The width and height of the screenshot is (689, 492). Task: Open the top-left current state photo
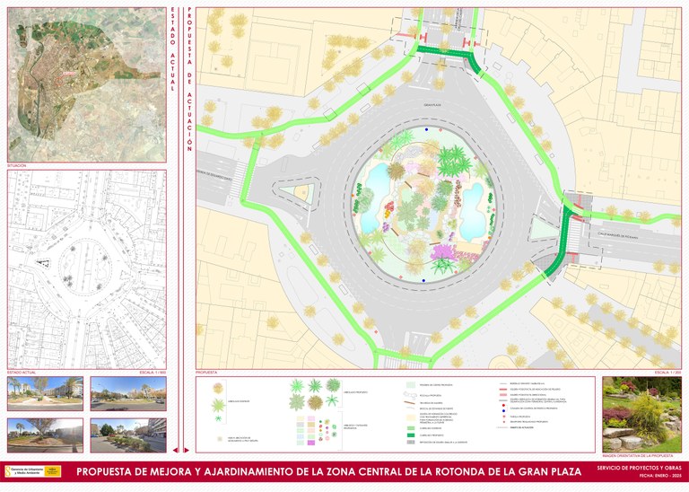tap(47, 394)
